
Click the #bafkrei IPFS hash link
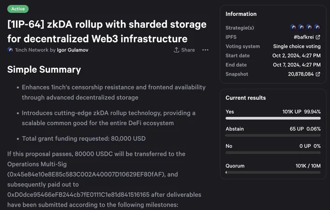pyautogui.click(x=303, y=37)
